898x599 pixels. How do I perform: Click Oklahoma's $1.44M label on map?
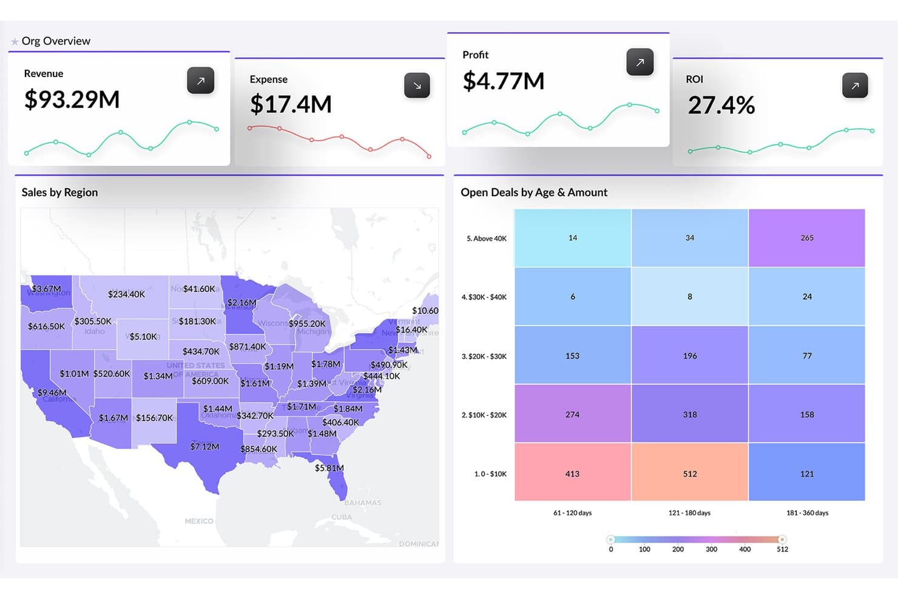point(217,408)
